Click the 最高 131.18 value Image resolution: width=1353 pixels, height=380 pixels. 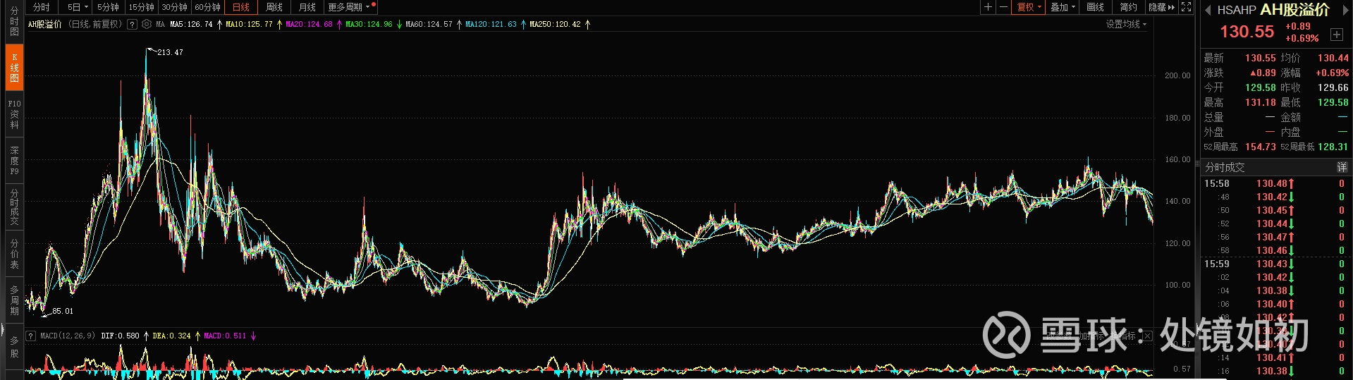tap(1260, 102)
